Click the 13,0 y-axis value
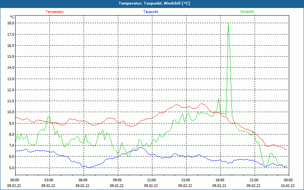304x190 pixels. click(x=11, y=79)
